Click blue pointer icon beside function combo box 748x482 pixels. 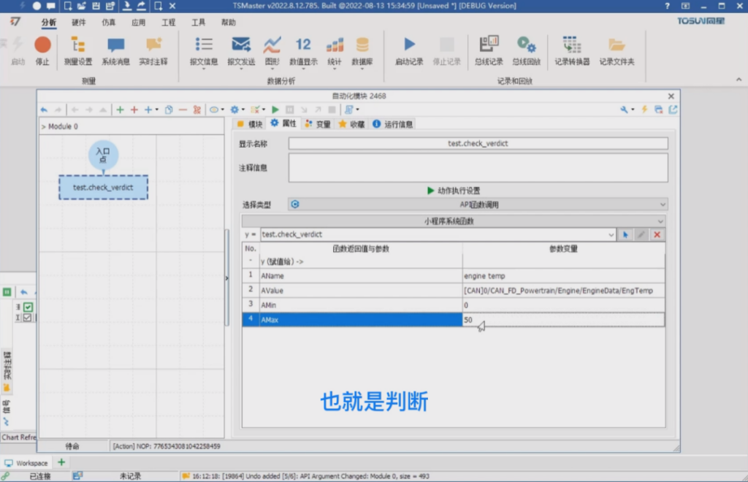[625, 234]
